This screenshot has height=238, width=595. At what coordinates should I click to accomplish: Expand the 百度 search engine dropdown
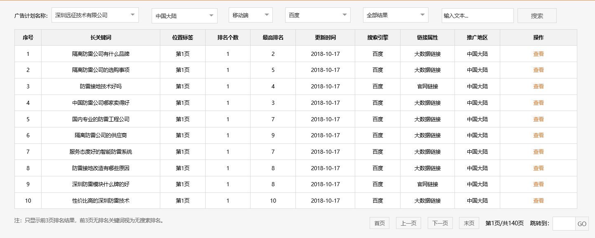[317, 15]
